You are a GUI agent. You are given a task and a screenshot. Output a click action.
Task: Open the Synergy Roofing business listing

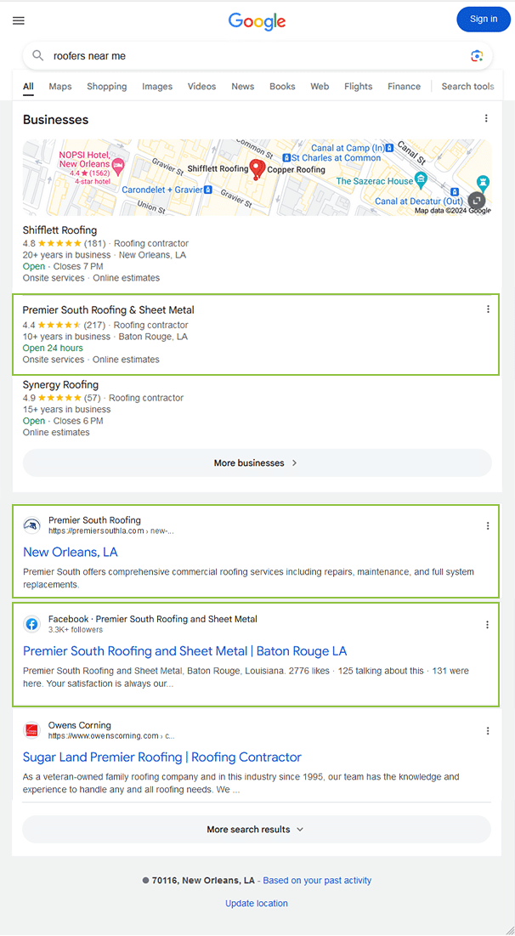(61, 385)
